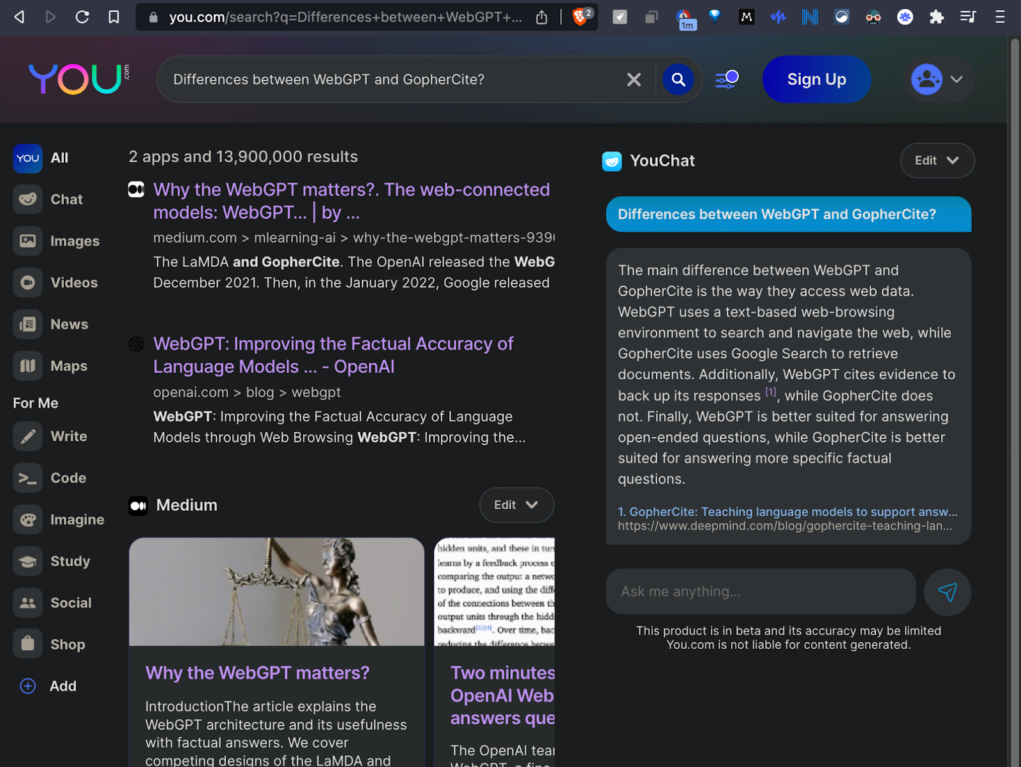Open the Write tool icon

[x=27, y=436]
